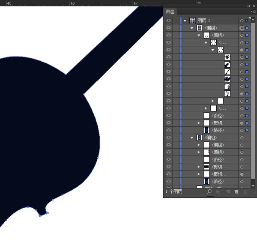
Task: Select the paint palette thumbnail sublayer
Action: (227, 79)
